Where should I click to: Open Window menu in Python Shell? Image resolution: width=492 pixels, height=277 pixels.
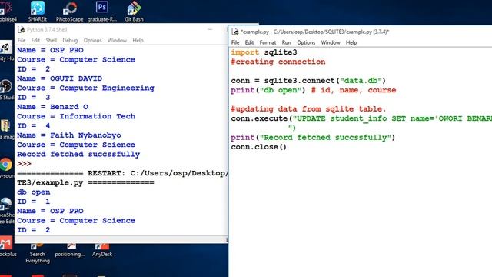click(x=117, y=40)
